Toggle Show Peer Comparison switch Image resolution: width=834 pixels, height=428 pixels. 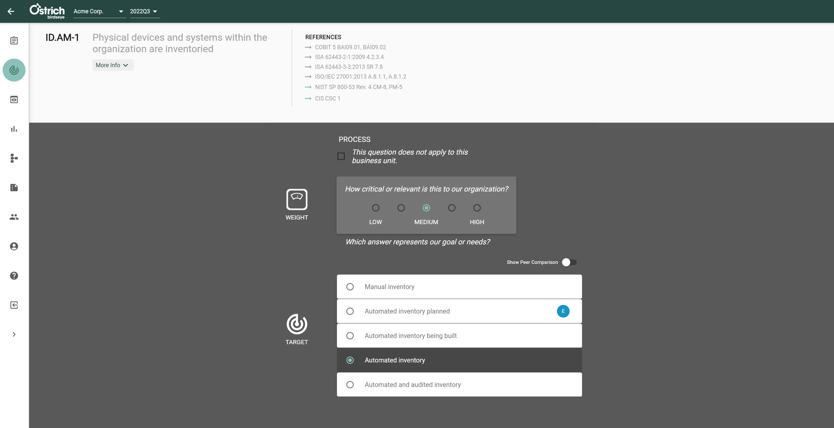[569, 262]
